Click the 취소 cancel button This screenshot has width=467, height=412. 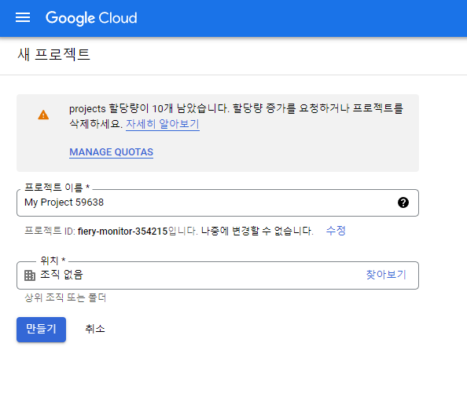(95, 329)
